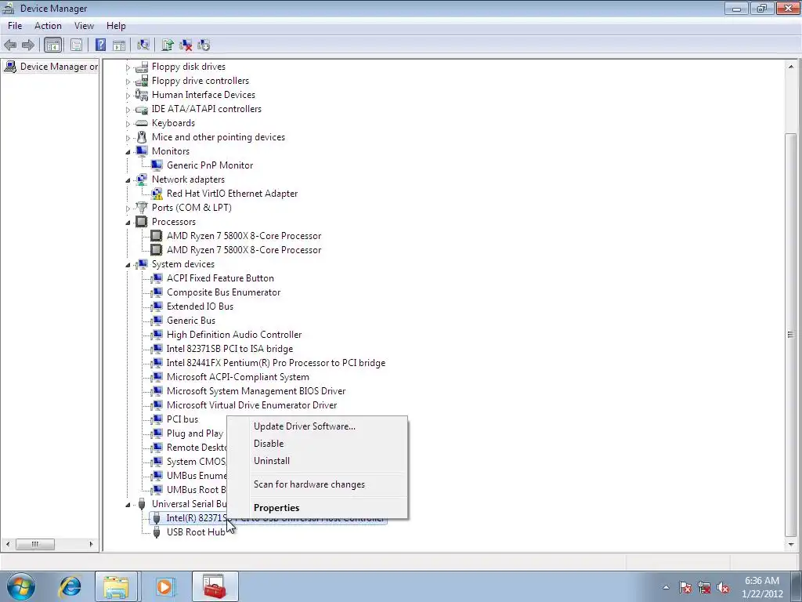Image resolution: width=802 pixels, height=602 pixels.
Task: Select Microsoft System Management BIOS Driver
Action: coord(256,391)
